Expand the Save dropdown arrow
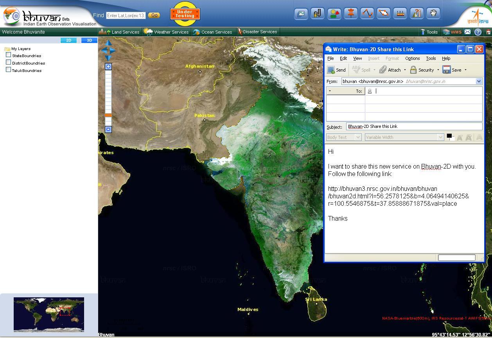The image size is (492, 338). pyautogui.click(x=465, y=70)
